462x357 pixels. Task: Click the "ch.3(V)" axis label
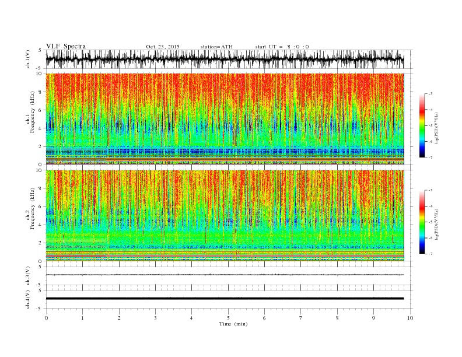tap(28, 276)
